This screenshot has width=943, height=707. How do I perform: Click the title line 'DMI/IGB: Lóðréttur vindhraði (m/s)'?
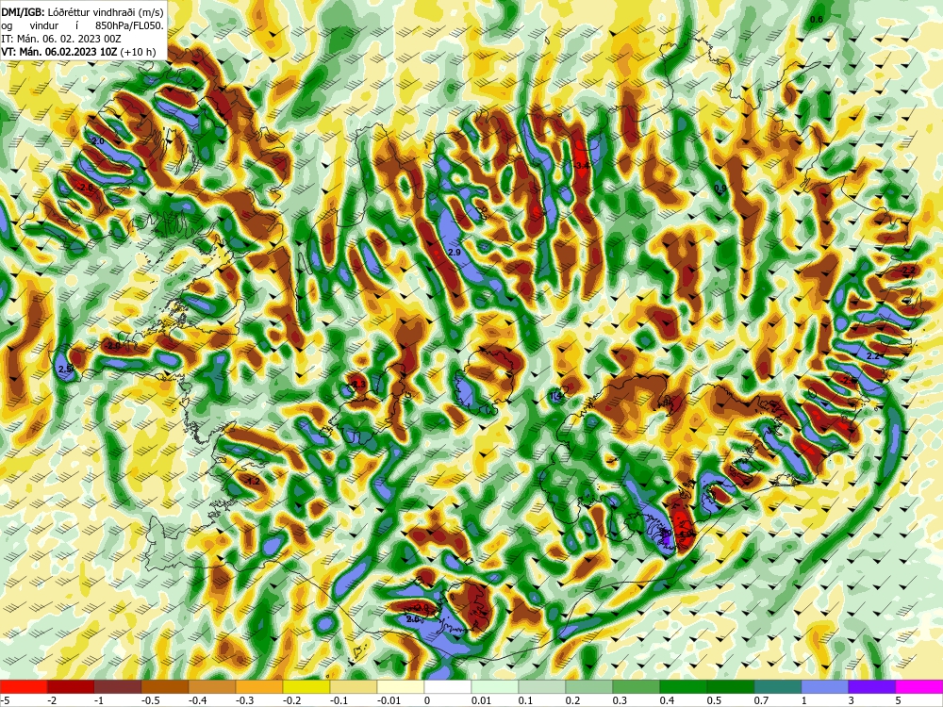click(x=82, y=12)
